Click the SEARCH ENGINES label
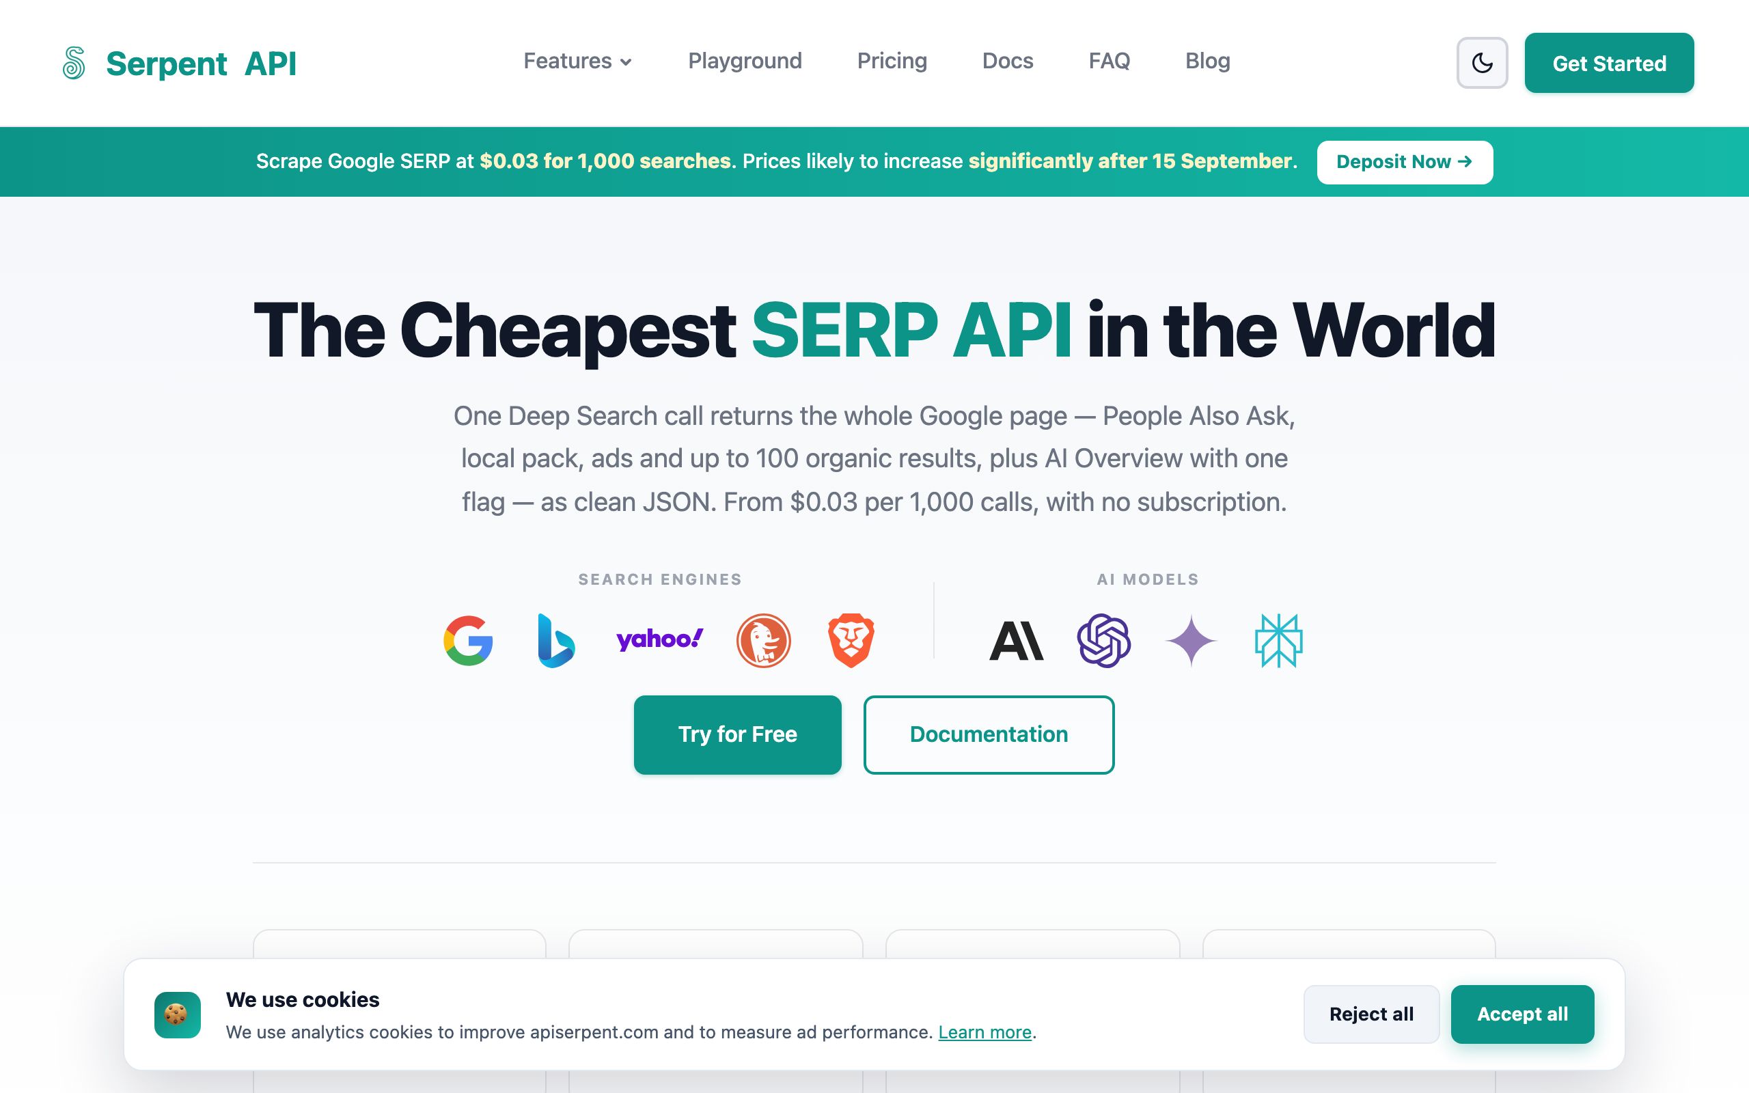Screen dimensions: 1749x1093 click(x=660, y=579)
